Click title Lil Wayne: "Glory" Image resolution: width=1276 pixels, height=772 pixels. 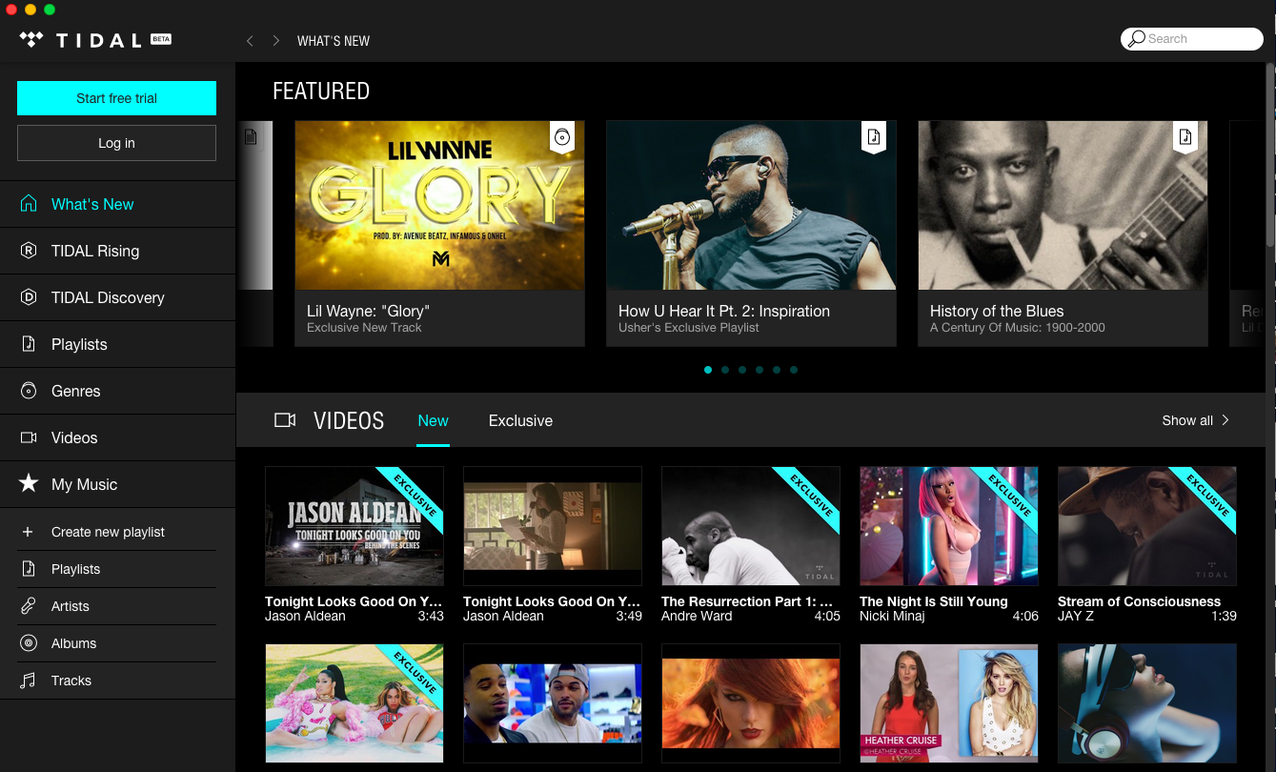(x=368, y=311)
